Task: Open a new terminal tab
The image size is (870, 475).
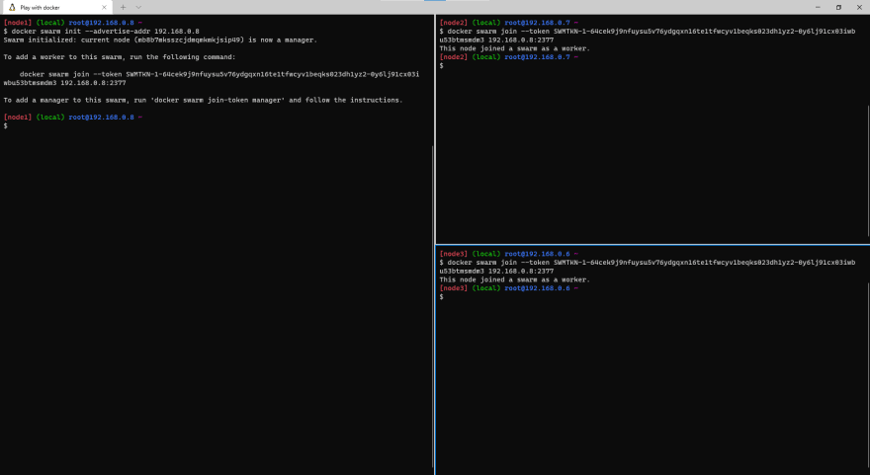Action: (x=123, y=7)
